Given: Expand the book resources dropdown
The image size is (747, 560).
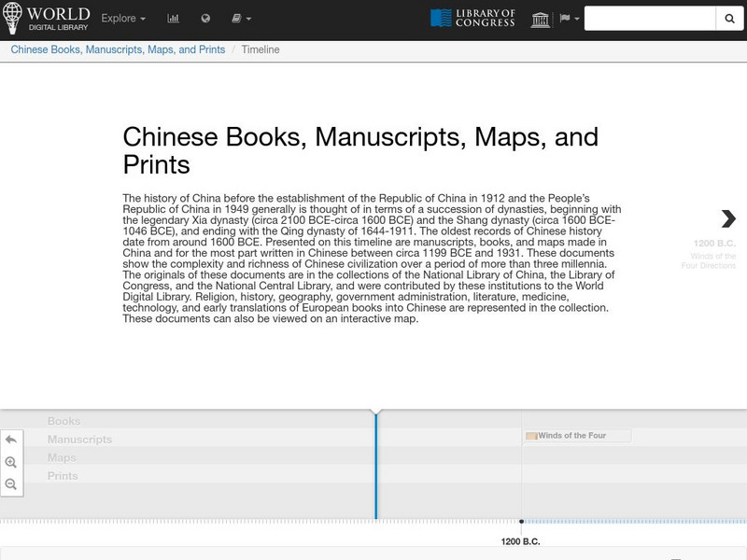Looking at the screenshot, I should (x=241, y=19).
